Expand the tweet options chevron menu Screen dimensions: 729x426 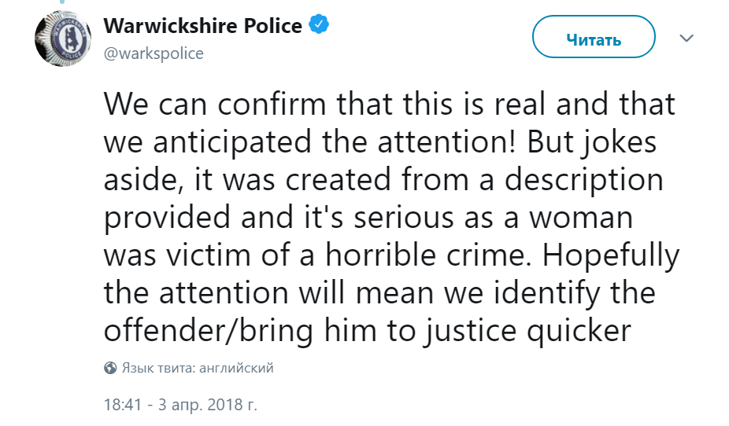pyautogui.click(x=686, y=38)
